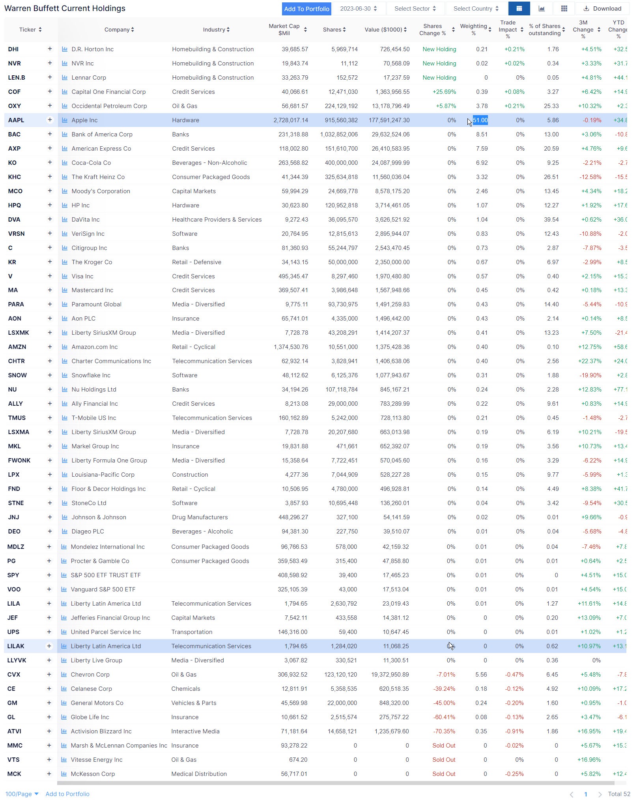Open American Express Co link
The height and width of the screenshot is (800, 639).
pyautogui.click(x=101, y=149)
